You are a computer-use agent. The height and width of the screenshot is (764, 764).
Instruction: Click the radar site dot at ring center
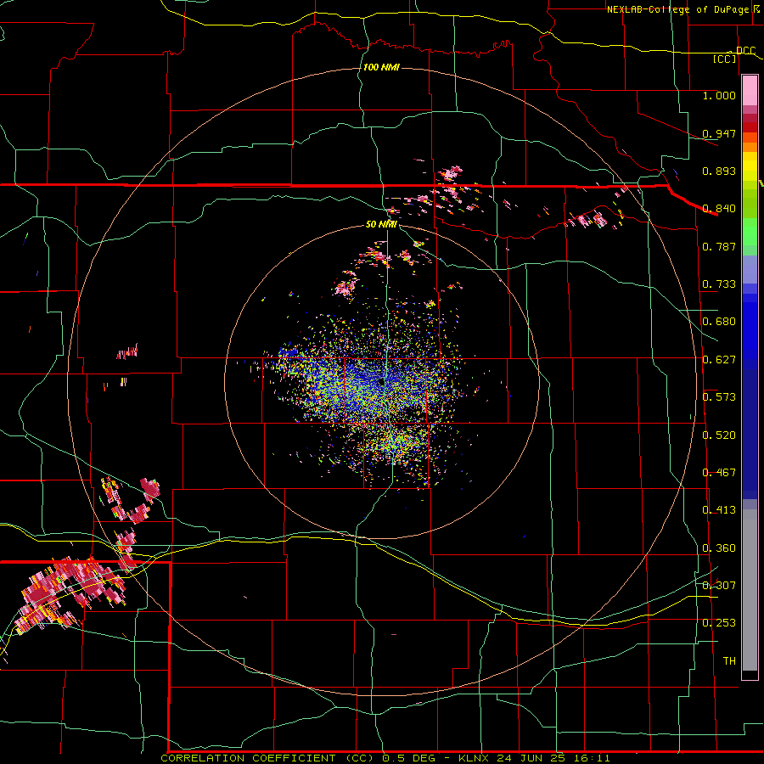(380, 383)
